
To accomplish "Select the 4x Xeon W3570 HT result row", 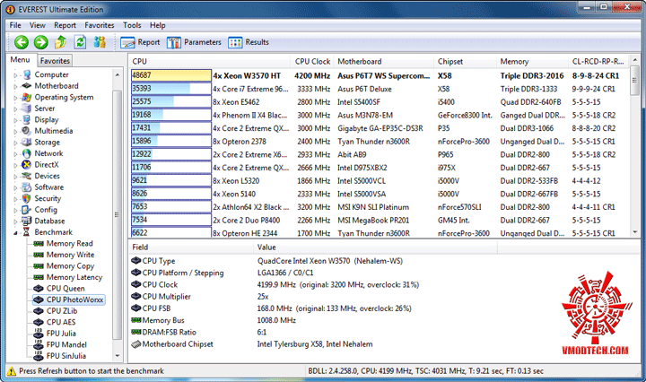I will tap(380, 75).
